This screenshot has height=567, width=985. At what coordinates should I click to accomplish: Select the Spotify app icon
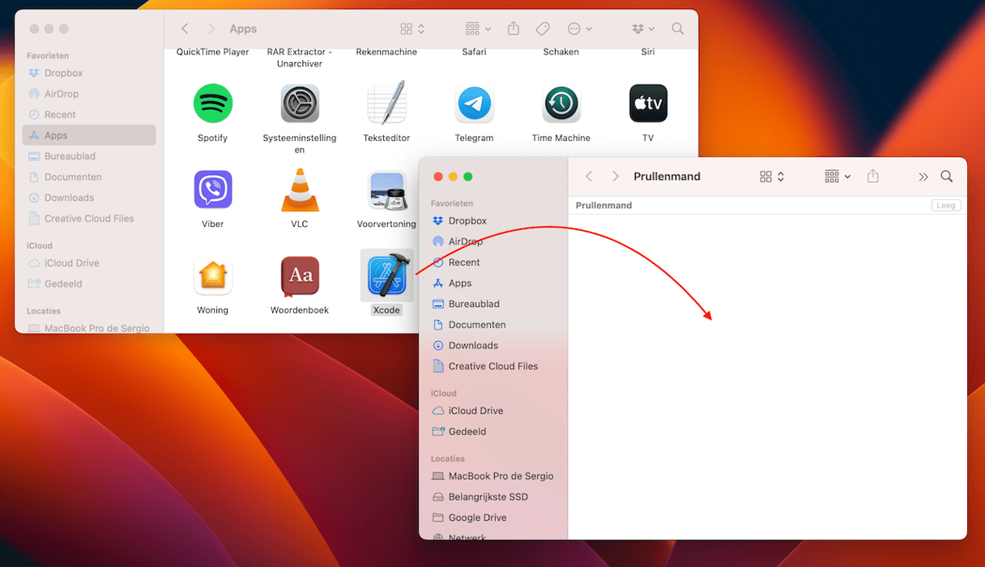click(213, 104)
